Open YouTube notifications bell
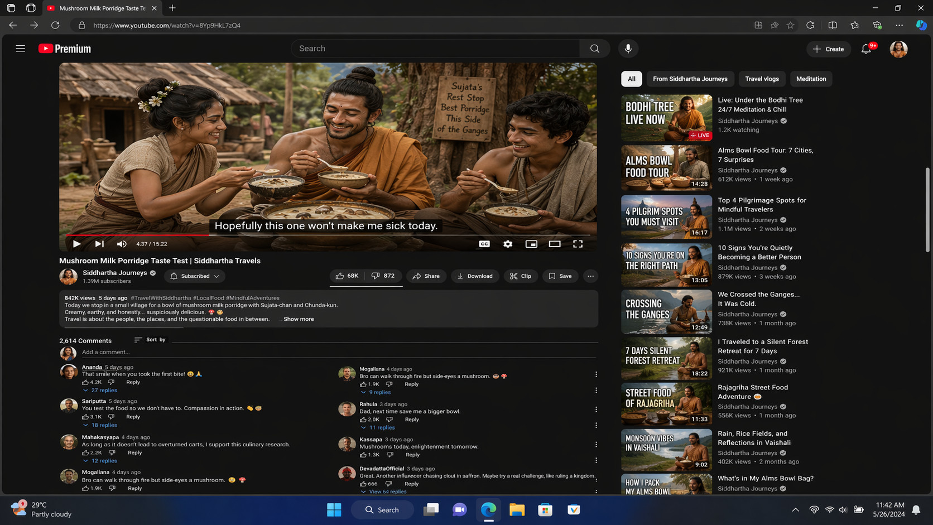Viewport: 933px width, 525px height. coord(866,49)
